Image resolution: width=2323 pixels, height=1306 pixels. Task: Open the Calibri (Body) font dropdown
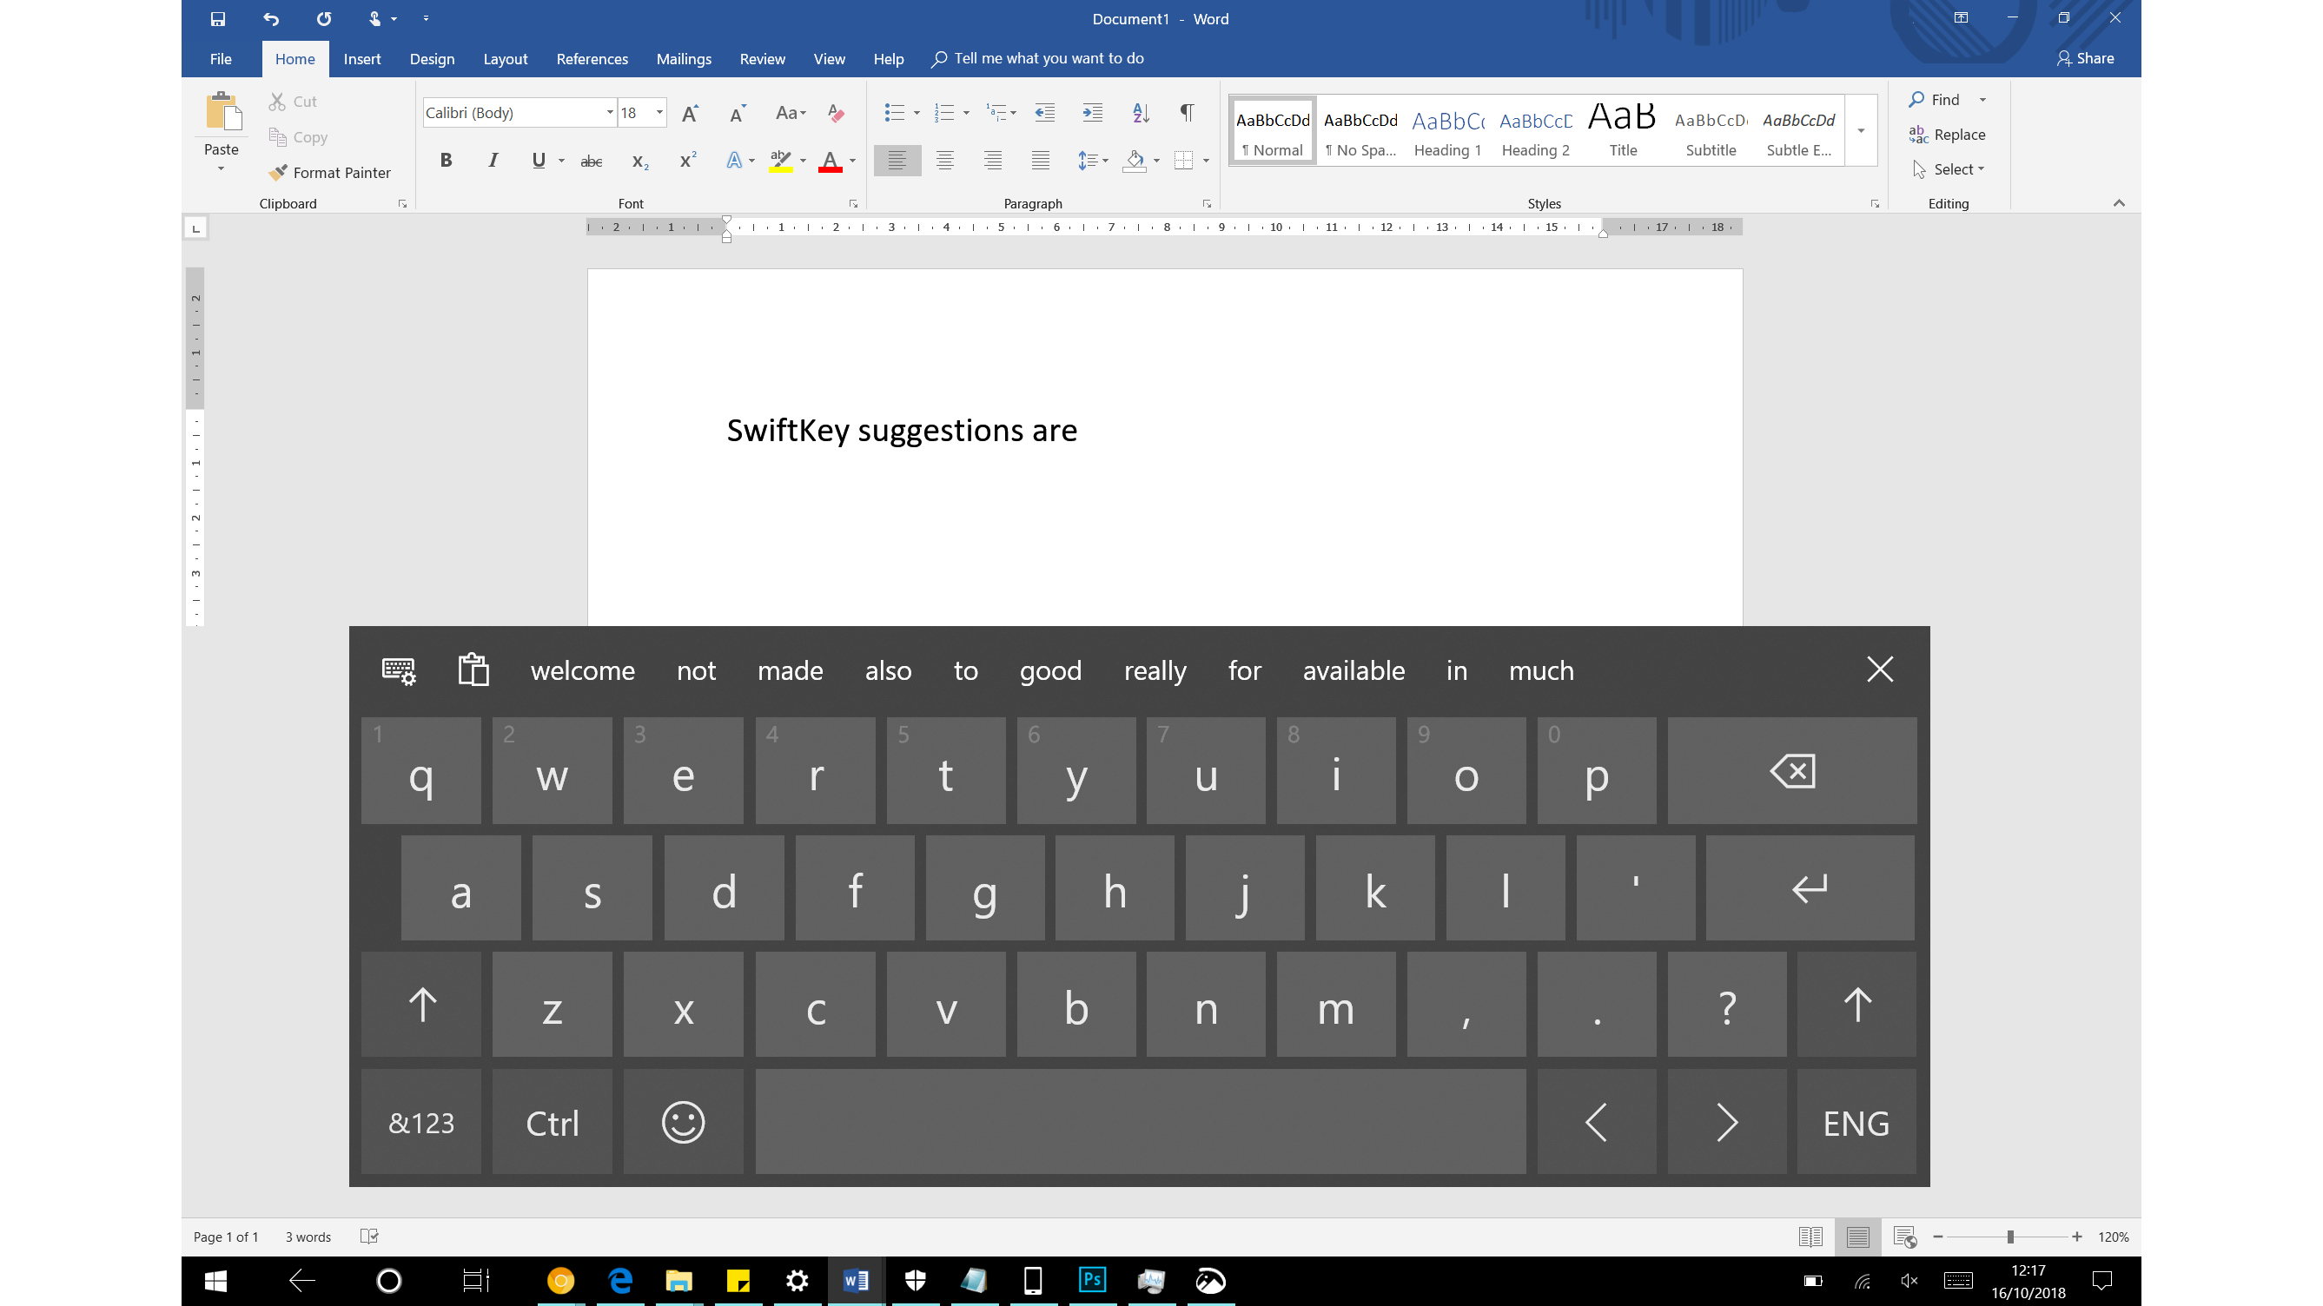(610, 113)
